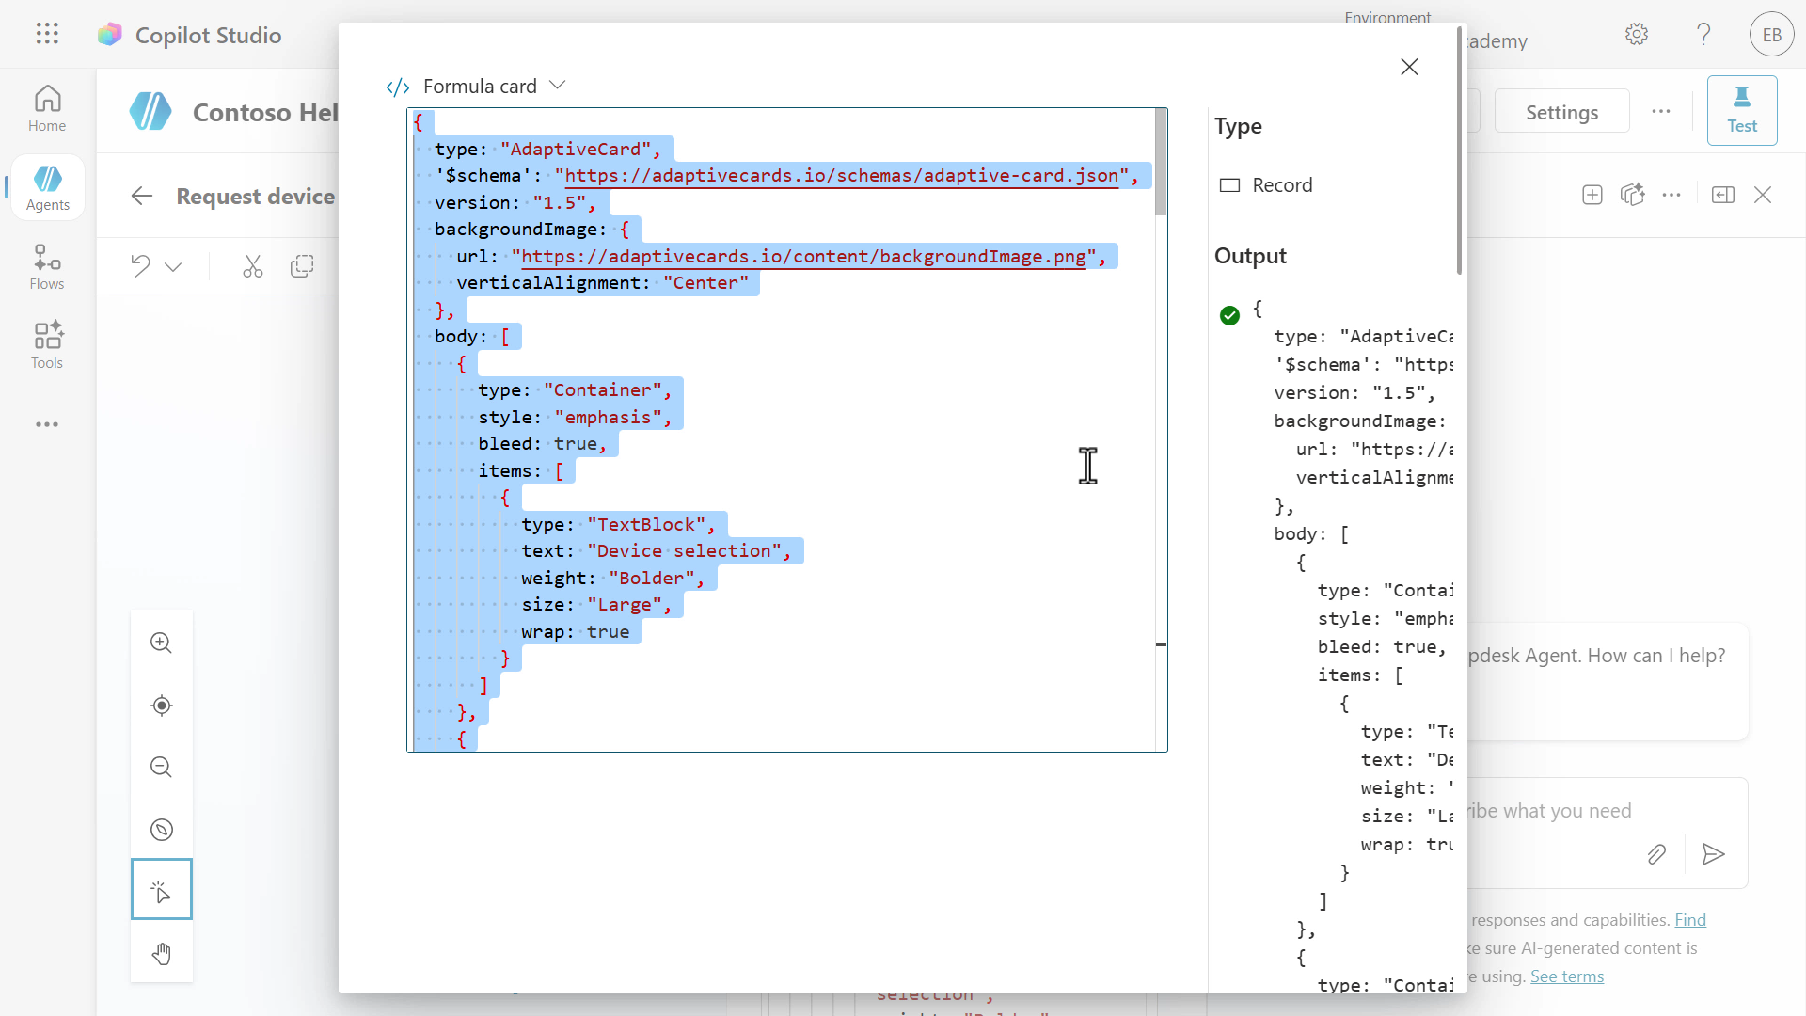Switch to the hand pan tool
This screenshot has height=1016, width=1806.
pos(161,953)
